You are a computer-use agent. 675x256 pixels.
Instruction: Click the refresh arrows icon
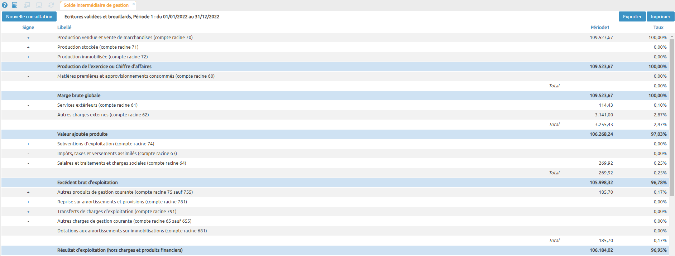click(51, 5)
